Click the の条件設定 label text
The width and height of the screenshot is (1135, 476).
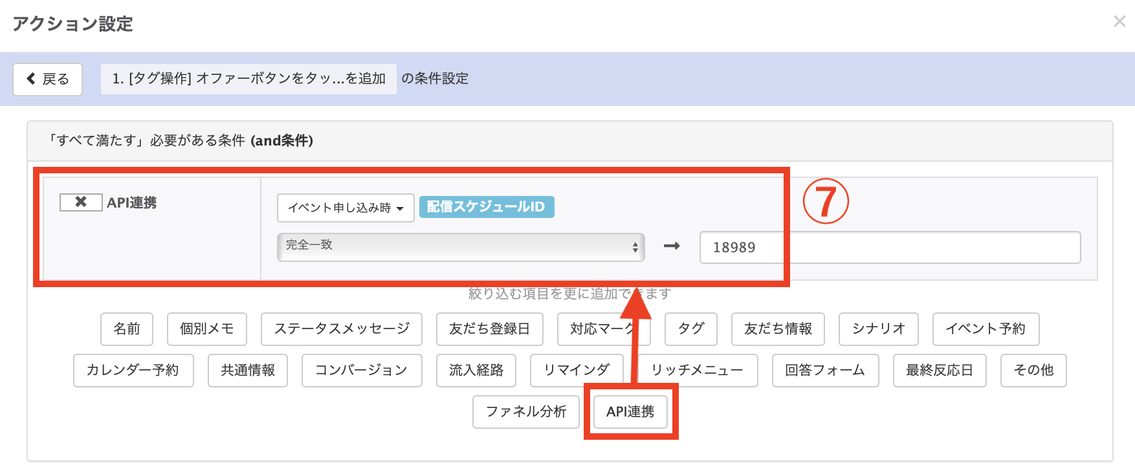[x=435, y=79]
